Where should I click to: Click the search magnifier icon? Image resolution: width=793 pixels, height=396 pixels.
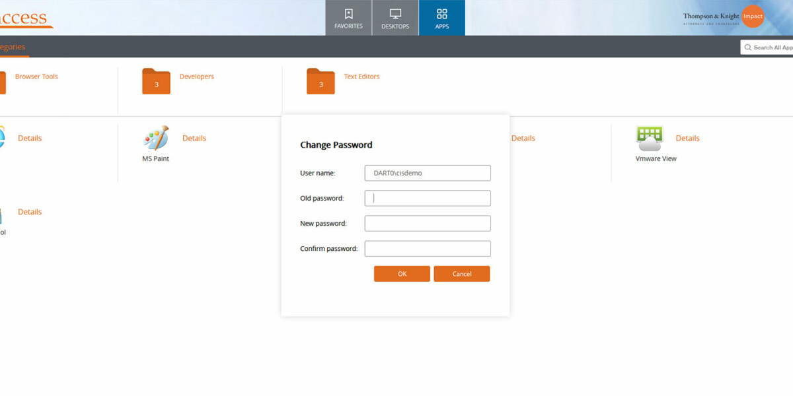748,47
